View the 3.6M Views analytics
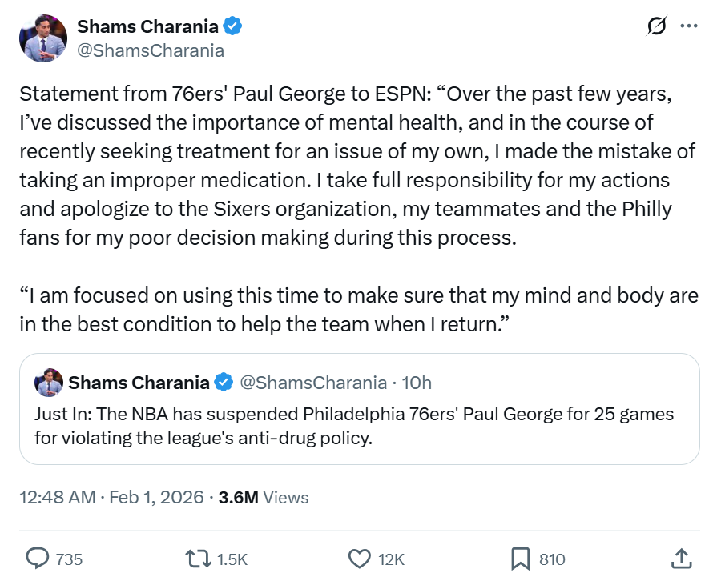The width and height of the screenshot is (717, 581). point(264,498)
